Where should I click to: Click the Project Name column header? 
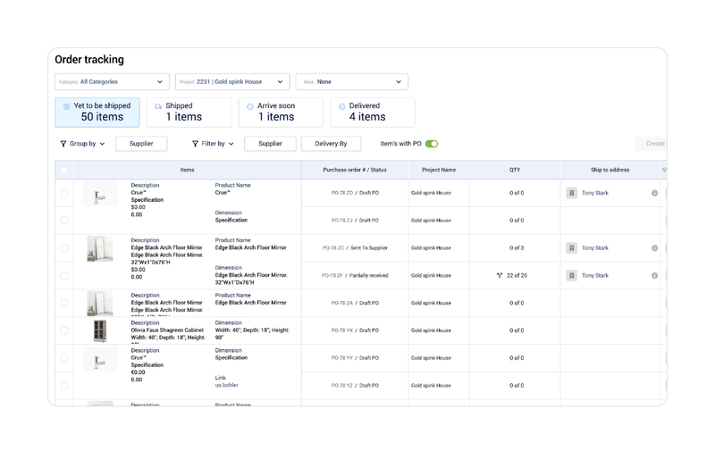pos(439,170)
